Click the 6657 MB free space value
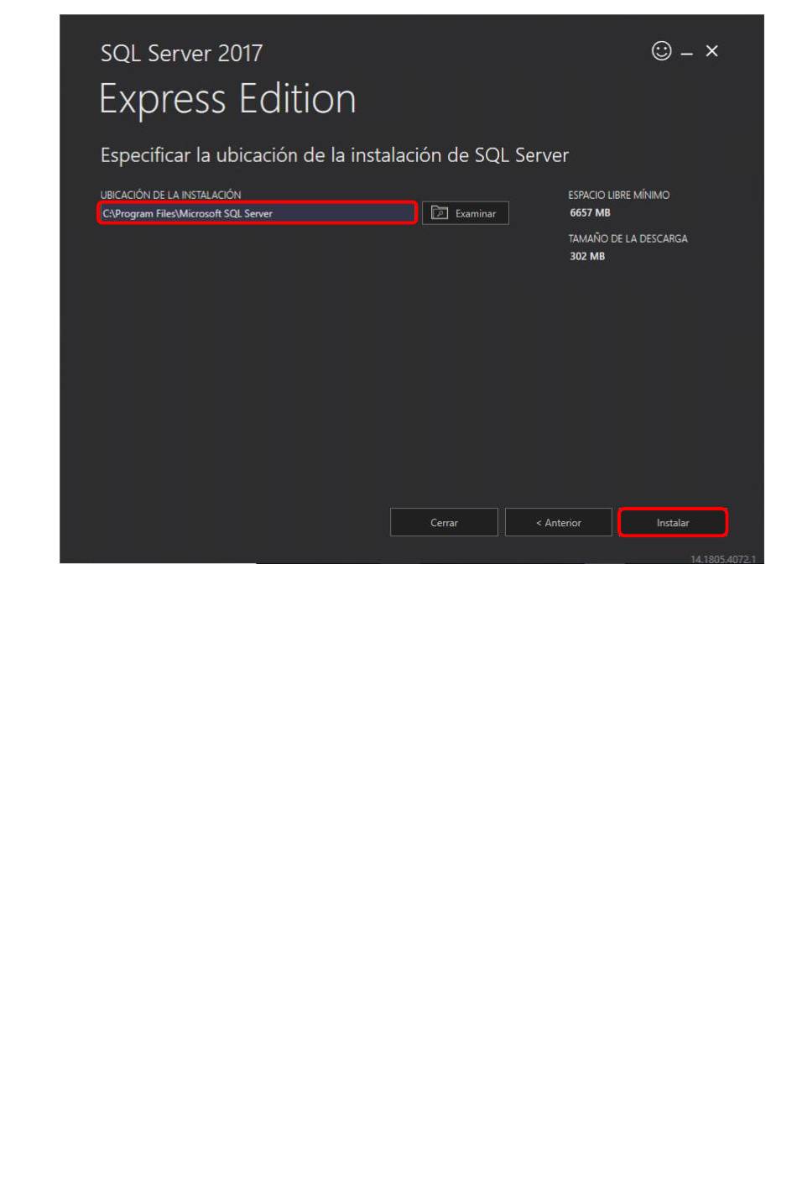Screen dimensions: 797x1191 (x=590, y=212)
